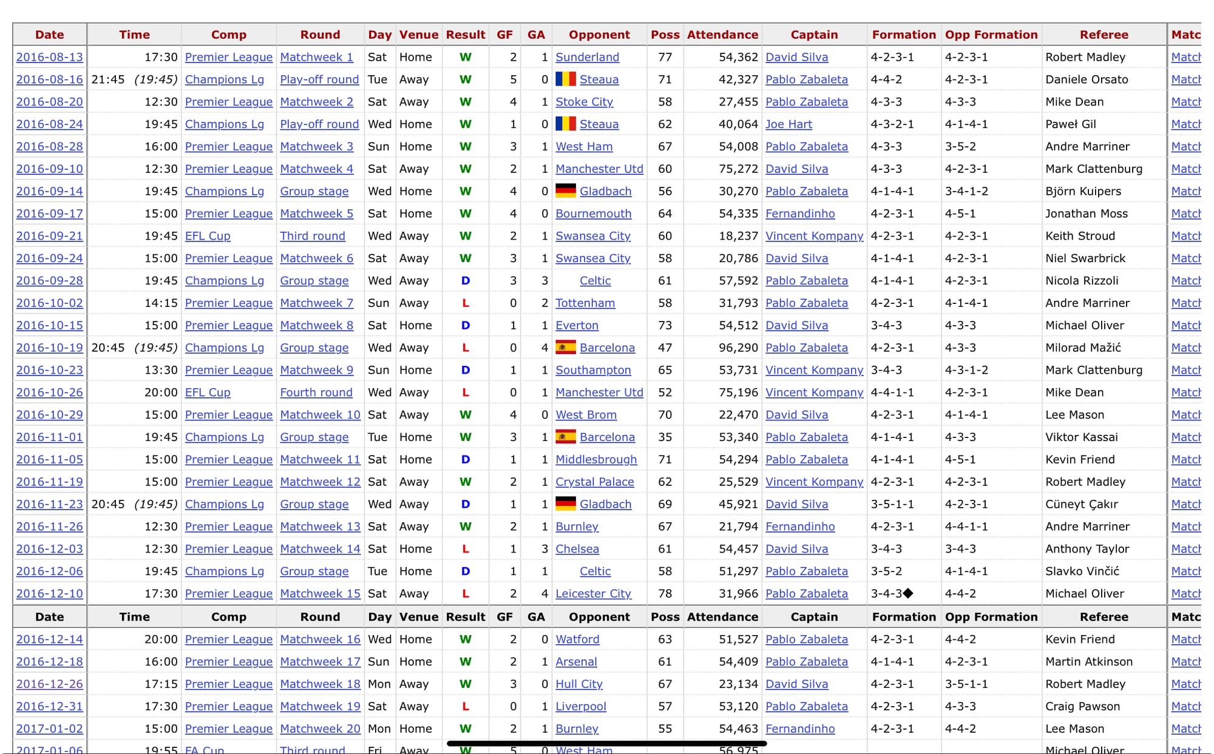Open Match report link in Sunderland row
1214x754 pixels.
pos(1186,57)
